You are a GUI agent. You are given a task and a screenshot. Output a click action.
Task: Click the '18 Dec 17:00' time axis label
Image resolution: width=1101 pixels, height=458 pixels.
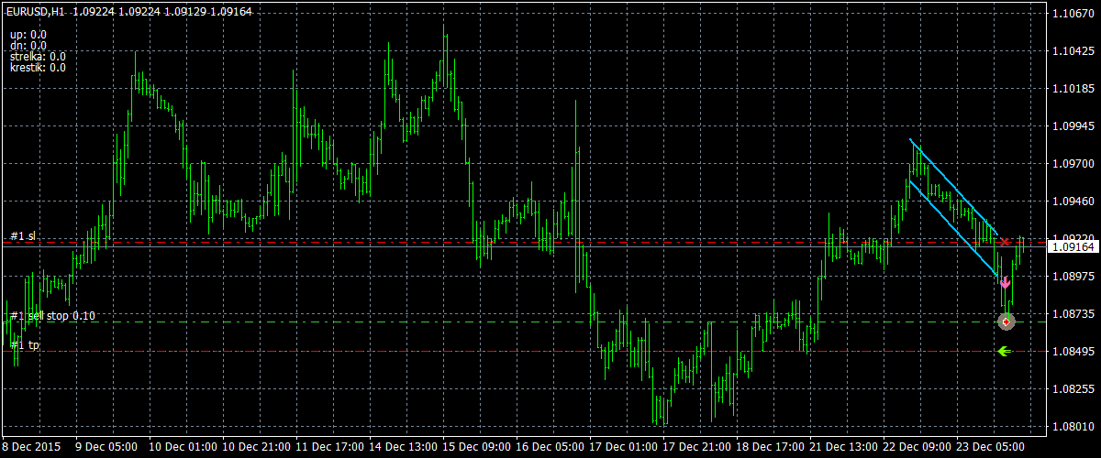click(771, 448)
